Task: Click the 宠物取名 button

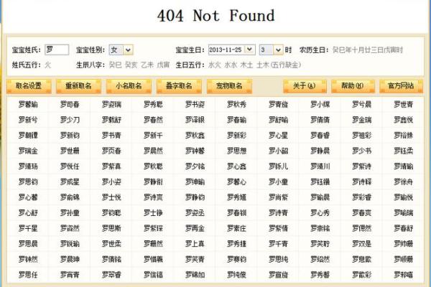Action: click(229, 86)
